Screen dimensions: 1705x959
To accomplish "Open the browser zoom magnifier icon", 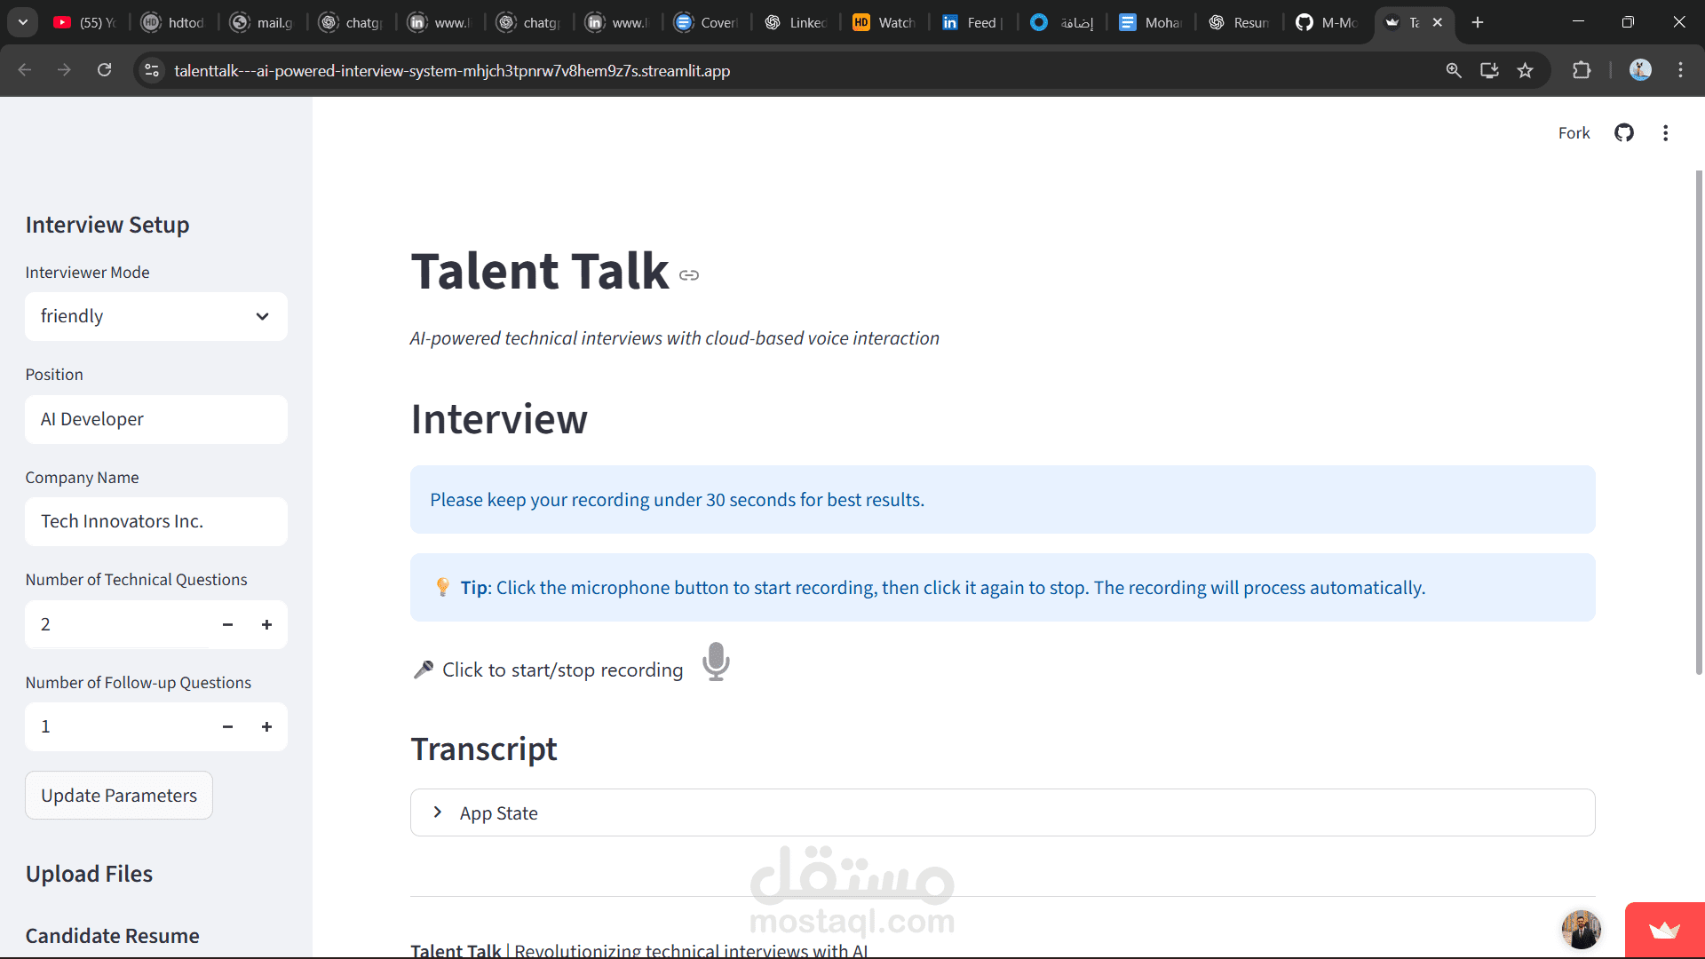I will pyautogui.click(x=1454, y=70).
